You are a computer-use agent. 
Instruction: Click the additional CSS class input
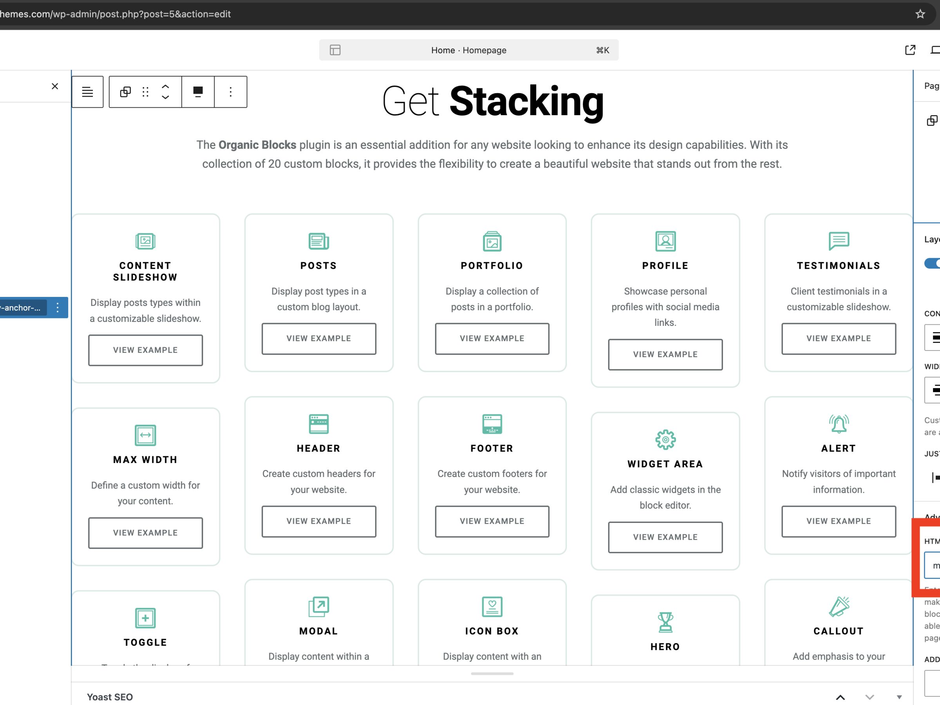932,683
